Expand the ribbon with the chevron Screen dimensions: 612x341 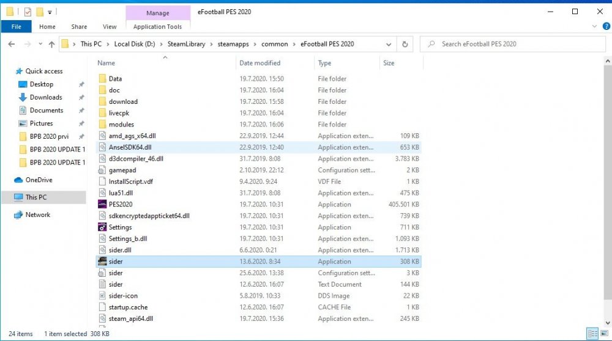592,27
